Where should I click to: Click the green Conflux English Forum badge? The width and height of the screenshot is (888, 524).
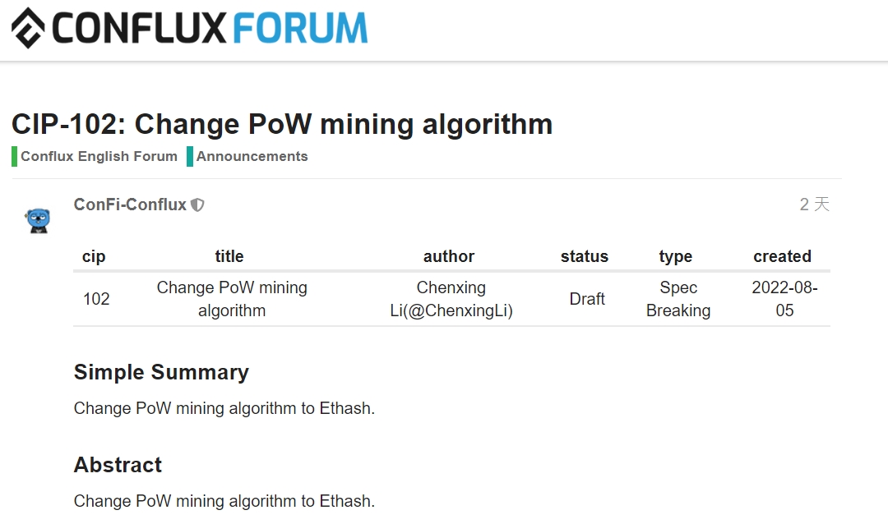tap(14, 157)
